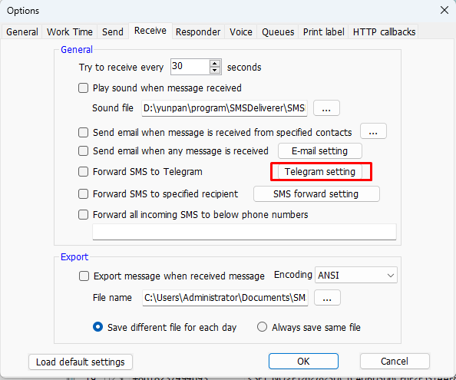
Task: Enable Play sound when message received
Action: tap(83, 88)
